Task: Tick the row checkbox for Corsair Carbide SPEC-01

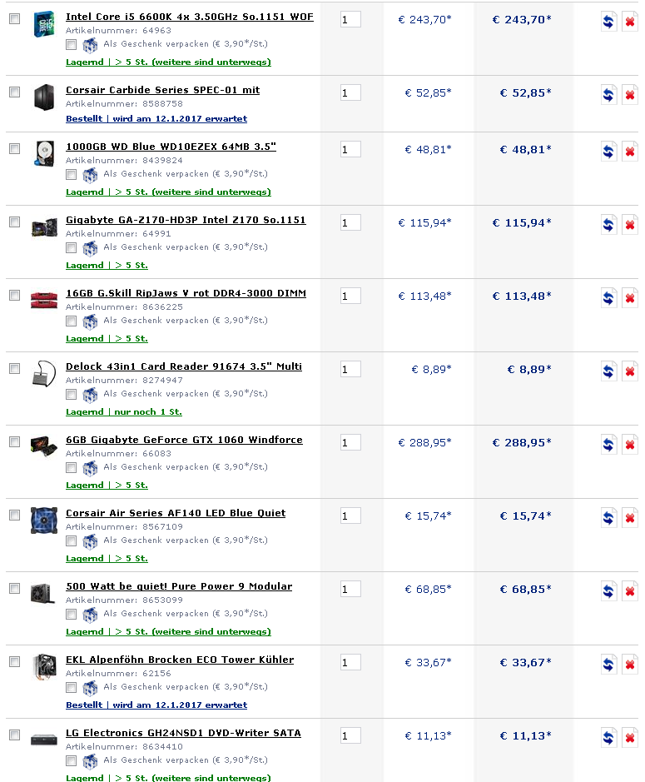Action: 14,92
